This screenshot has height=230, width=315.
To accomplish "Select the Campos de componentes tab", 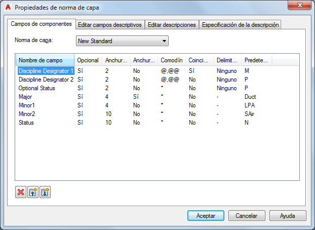I will [42, 24].
